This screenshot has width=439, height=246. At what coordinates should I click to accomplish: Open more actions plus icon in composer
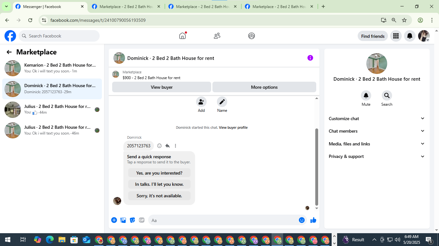pyautogui.click(x=114, y=220)
